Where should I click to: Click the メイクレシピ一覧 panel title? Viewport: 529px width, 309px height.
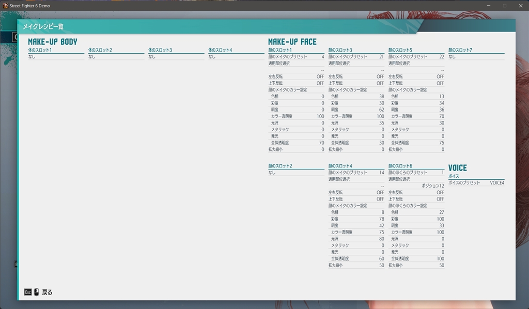(43, 26)
